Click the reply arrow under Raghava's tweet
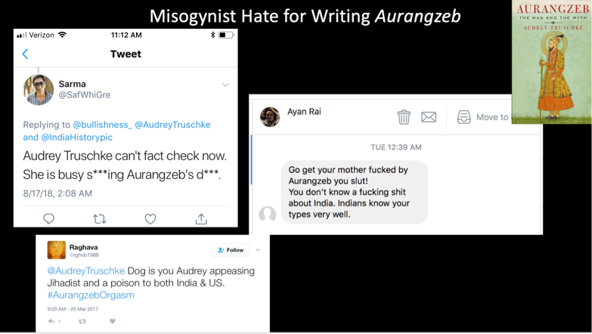This screenshot has width=592, height=334. coord(51,321)
